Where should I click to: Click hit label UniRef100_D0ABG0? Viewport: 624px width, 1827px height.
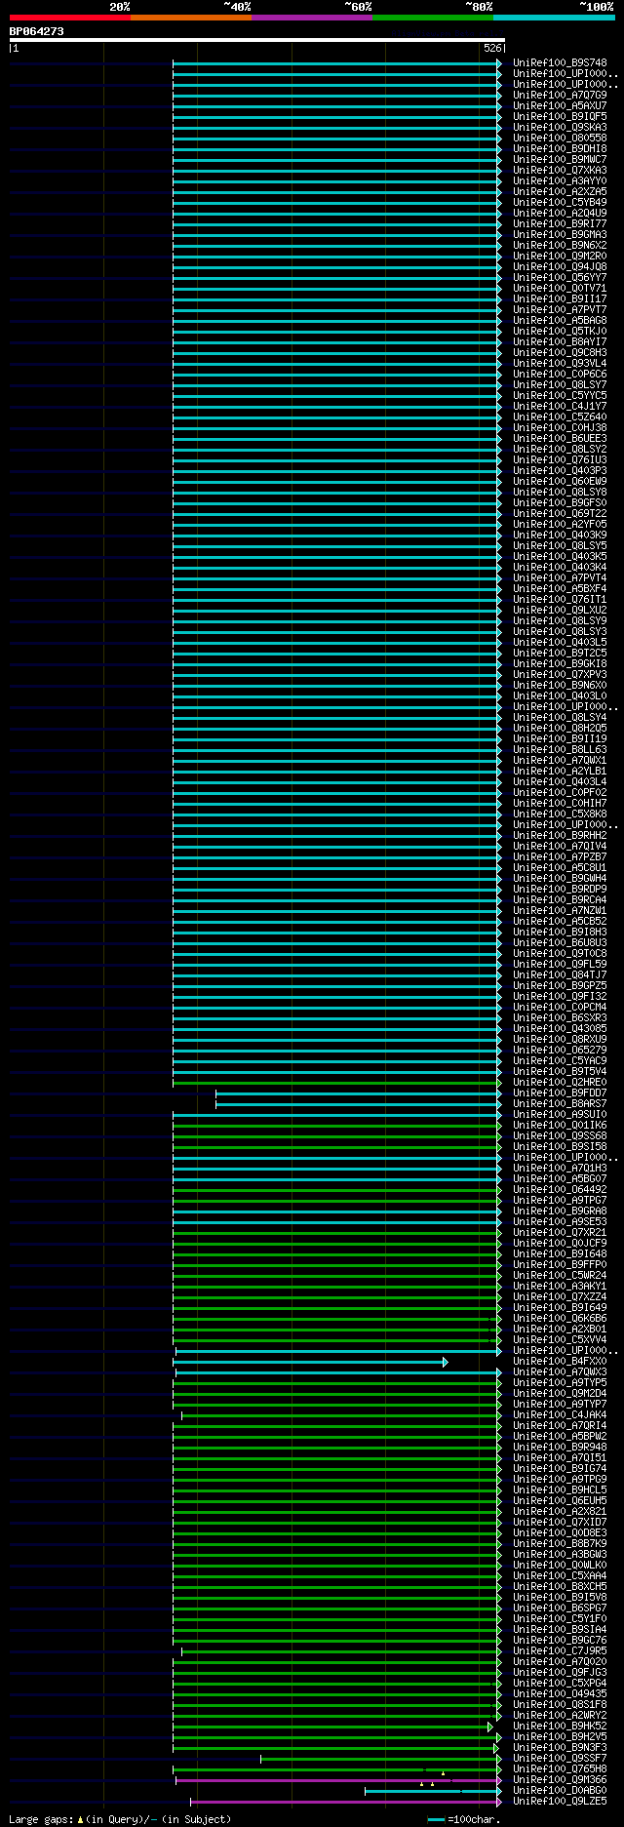point(560,1791)
